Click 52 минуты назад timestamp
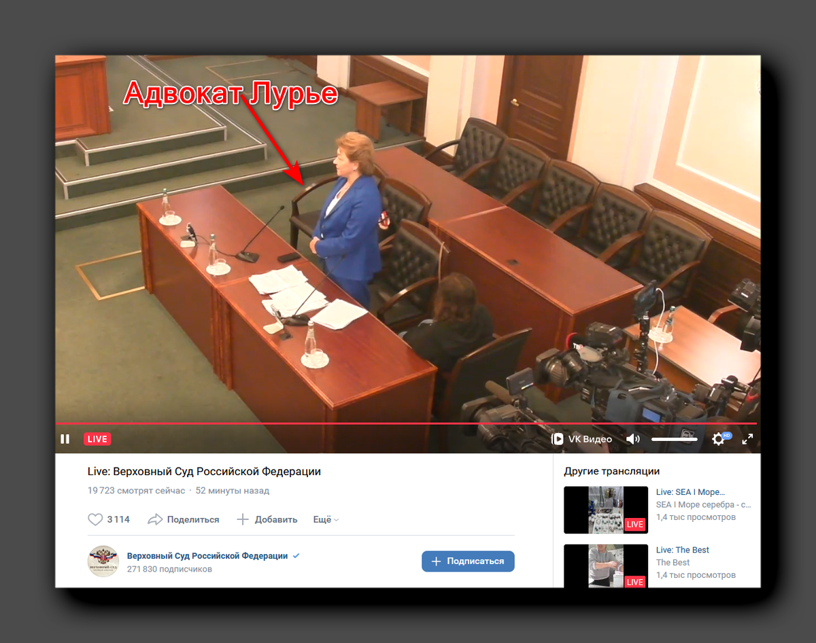Image resolution: width=816 pixels, height=643 pixels. [x=233, y=491]
